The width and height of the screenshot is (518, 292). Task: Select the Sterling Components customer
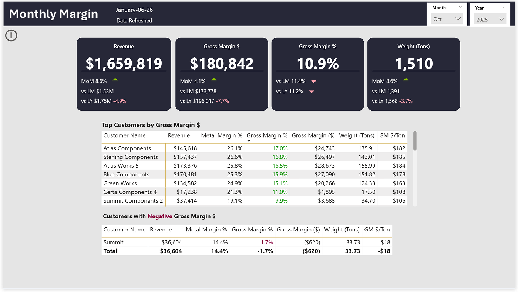click(x=130, y=157)
